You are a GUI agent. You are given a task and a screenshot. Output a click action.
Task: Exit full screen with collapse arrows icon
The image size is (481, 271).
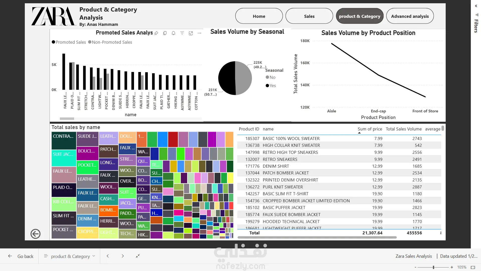(138, 256)
